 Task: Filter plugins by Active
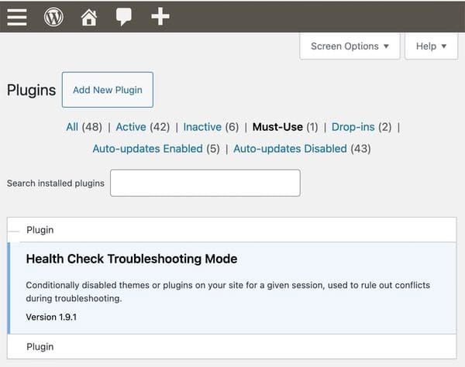[131, 127]
